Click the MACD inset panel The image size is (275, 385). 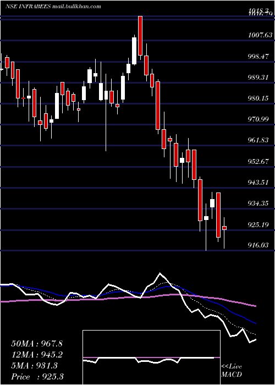tap(151, 358)
